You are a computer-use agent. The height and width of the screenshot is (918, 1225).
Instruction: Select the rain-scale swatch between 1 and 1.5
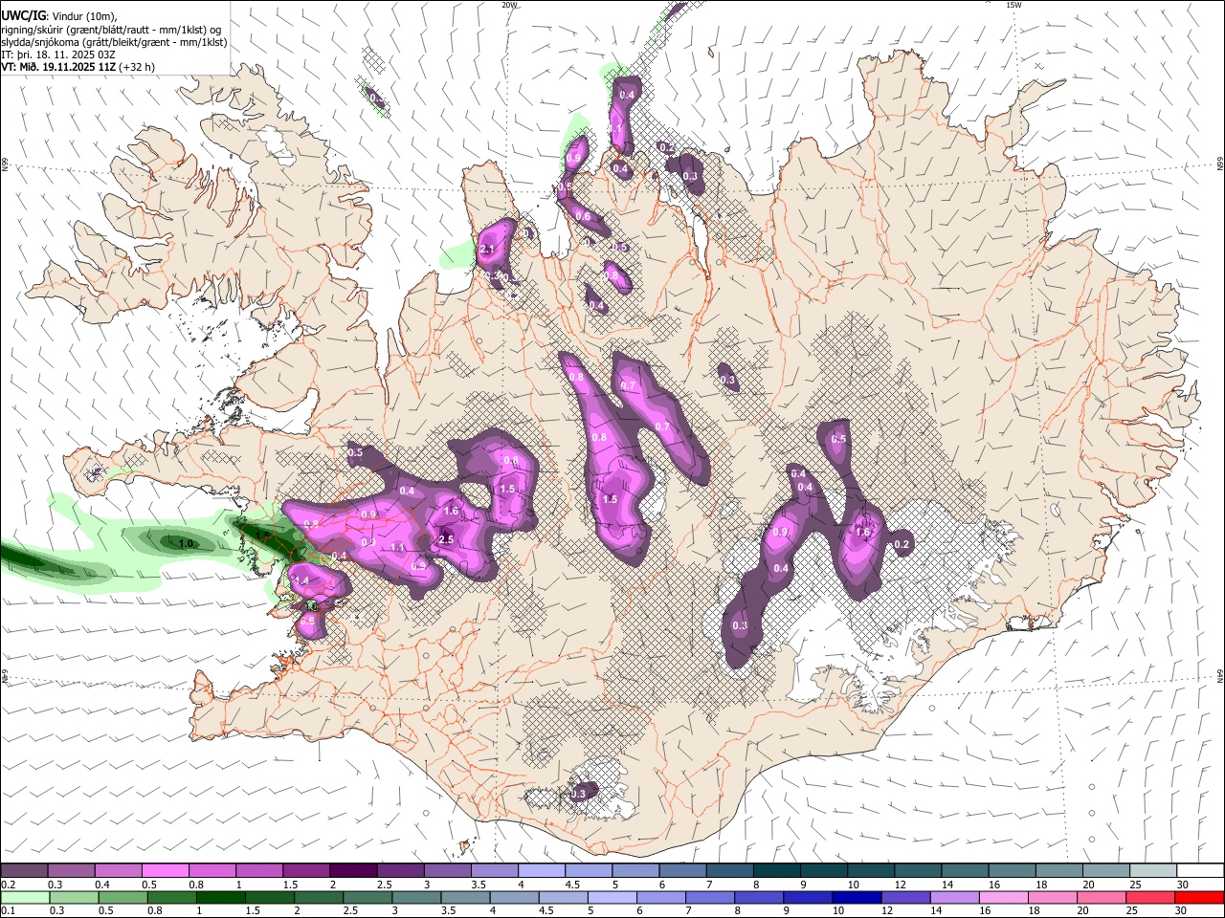pyautogui.click(x=220, y=898)
